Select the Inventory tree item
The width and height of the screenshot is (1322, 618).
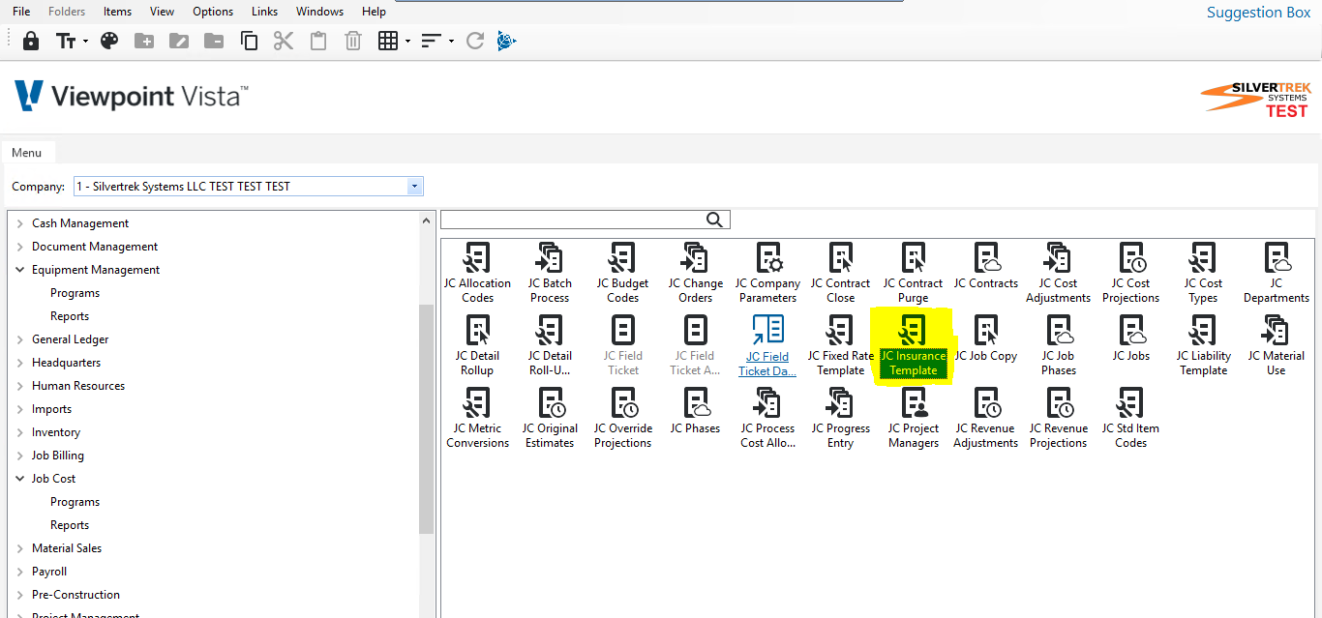[x=56, y=432]
